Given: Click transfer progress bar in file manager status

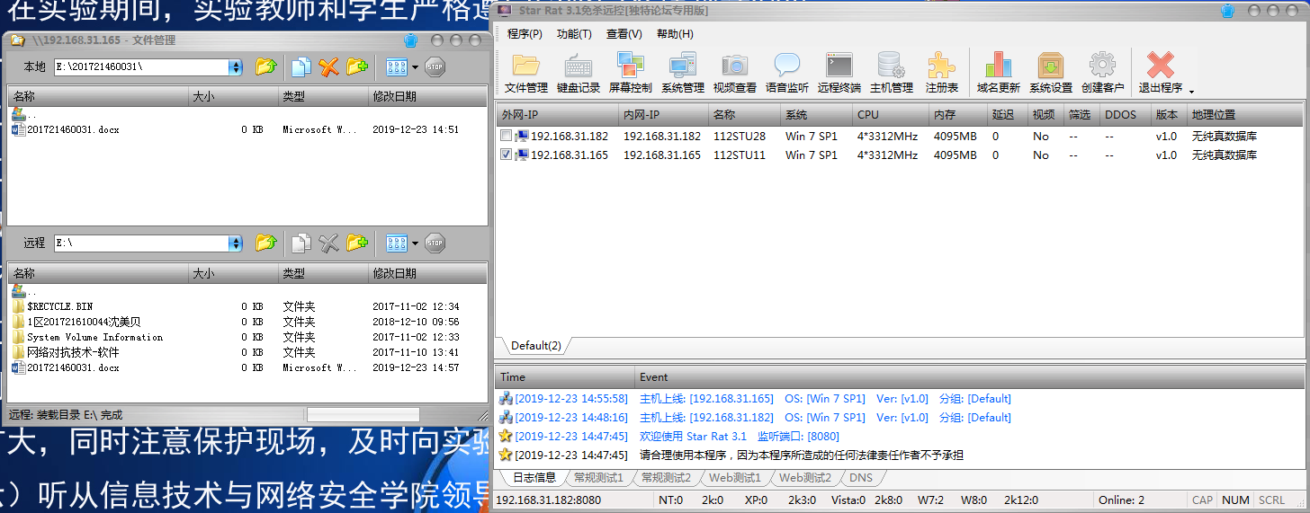Looking at the screenshot, I should click(x=363, y=415).
